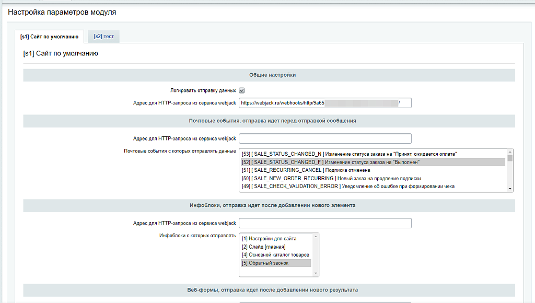535x303 pixels.
Task: Click the down arrow of the infoblocks list
Action: (x=315, y=273)
